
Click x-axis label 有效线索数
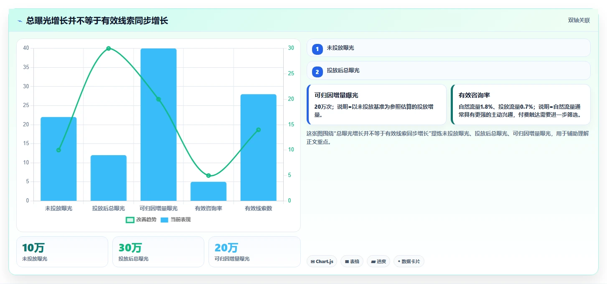pos(258,208)
